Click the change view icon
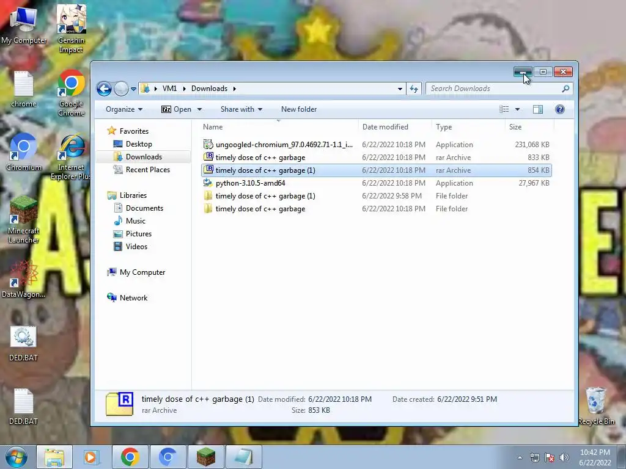This screenshot has height=469, width=626. pyautogui.click(x=504, y=109)
